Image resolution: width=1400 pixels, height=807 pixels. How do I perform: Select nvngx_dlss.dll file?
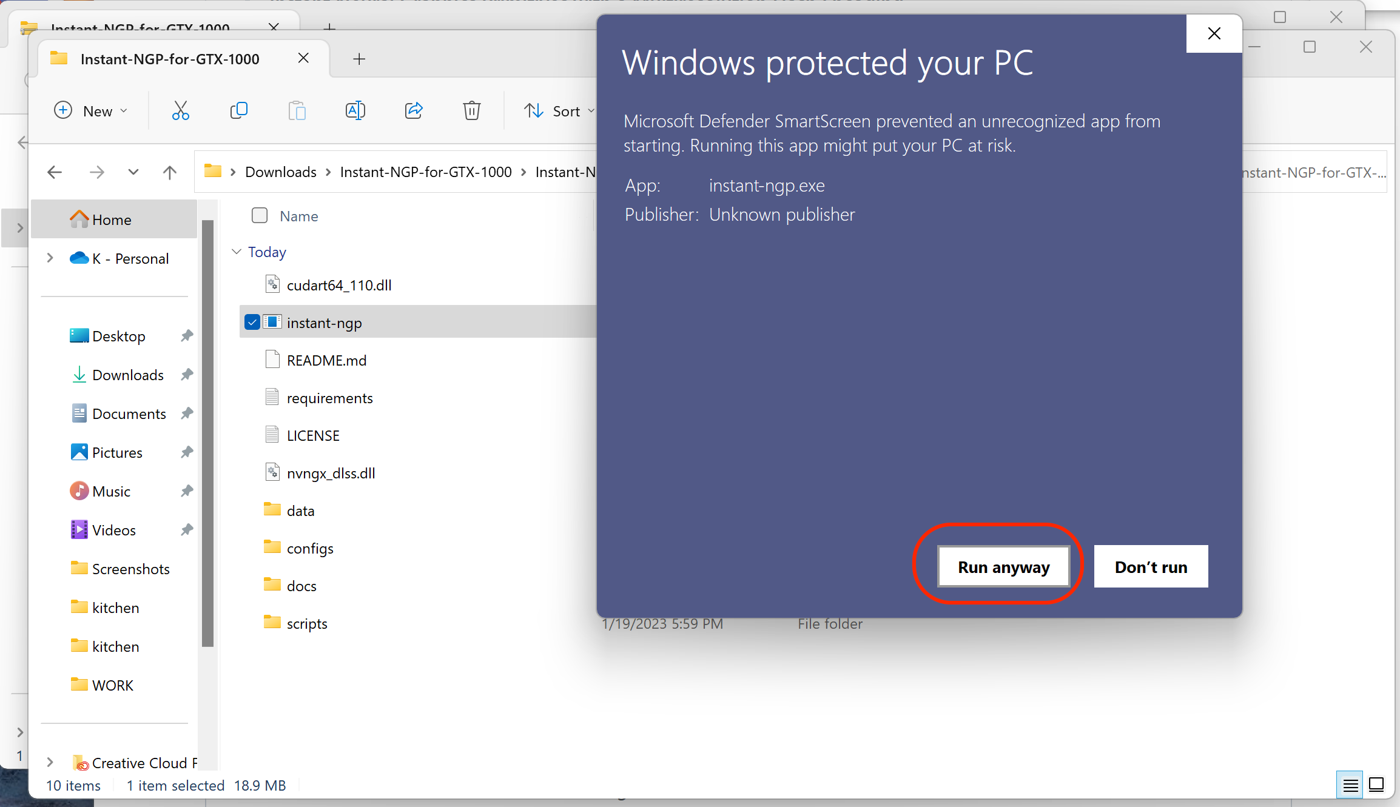point(331,473)
